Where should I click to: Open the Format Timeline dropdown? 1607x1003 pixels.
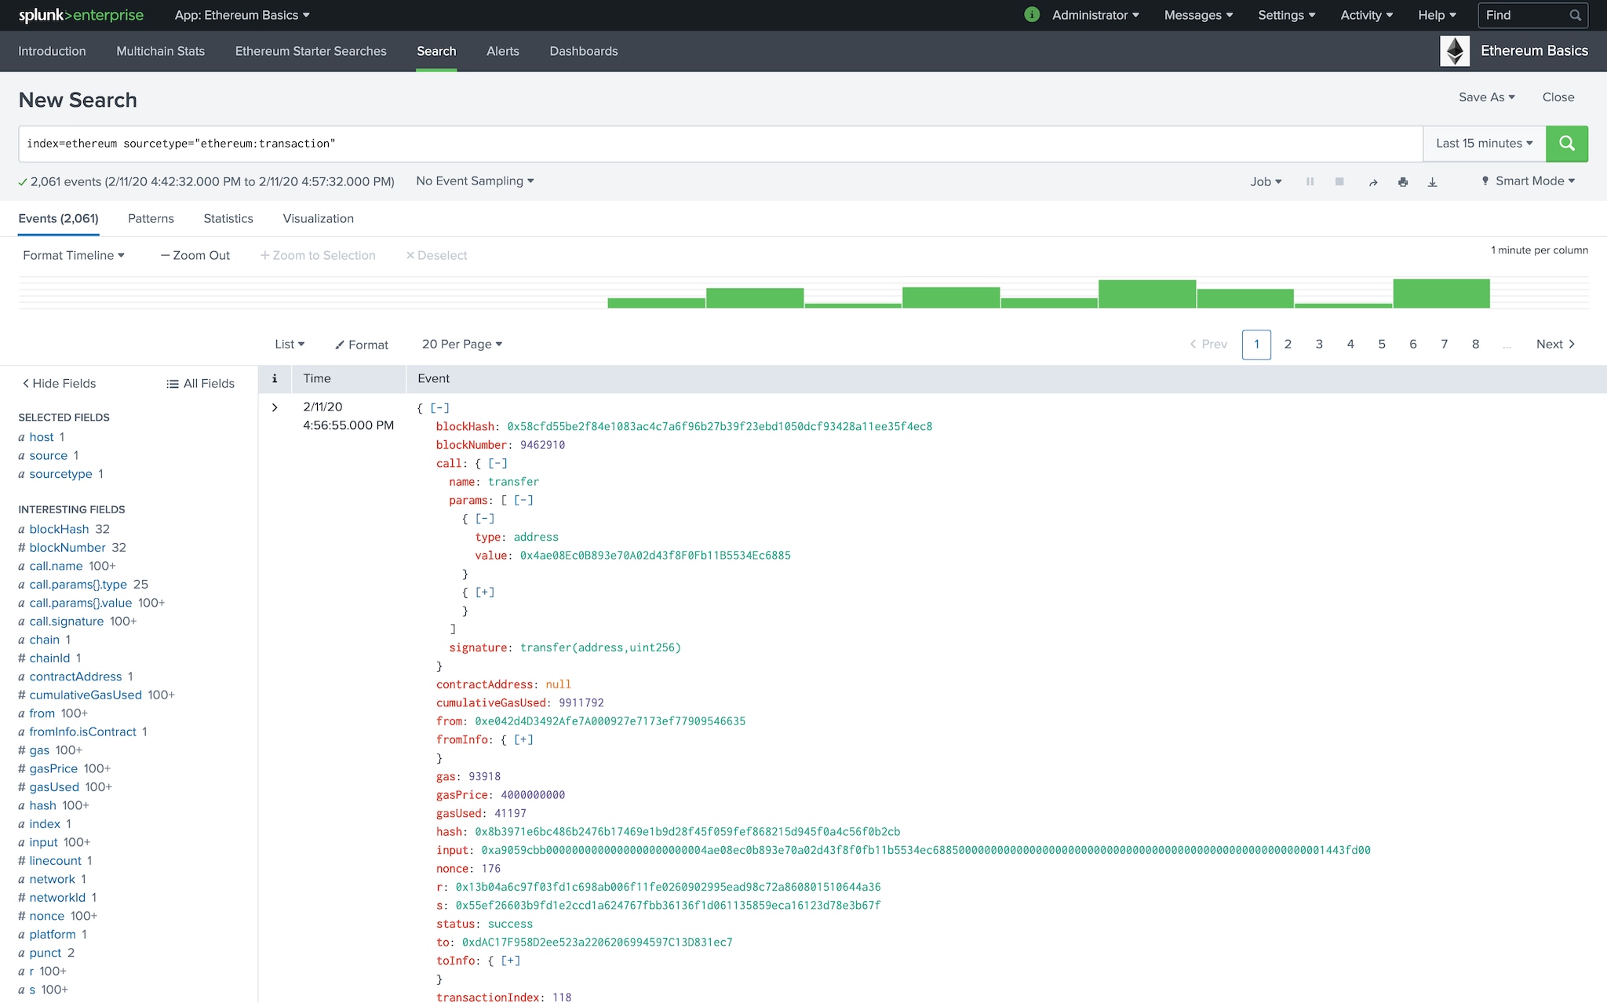[74, 255]
